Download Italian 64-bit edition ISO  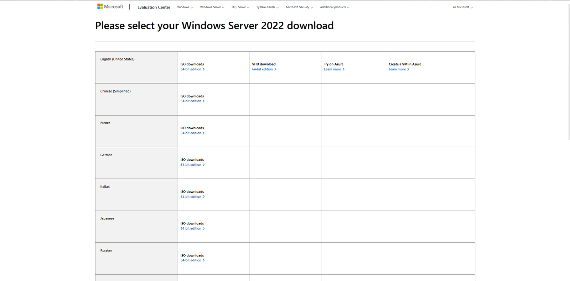coord(192,197)
